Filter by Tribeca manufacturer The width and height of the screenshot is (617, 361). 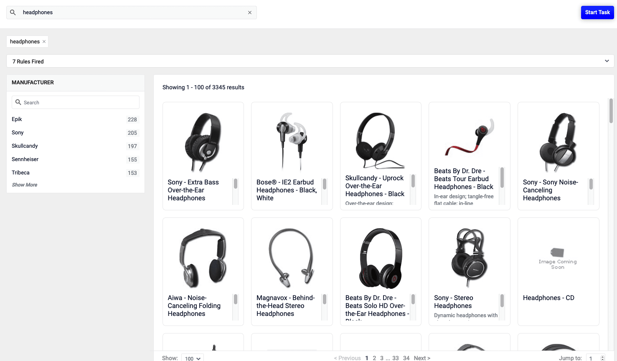click(20, 173)
